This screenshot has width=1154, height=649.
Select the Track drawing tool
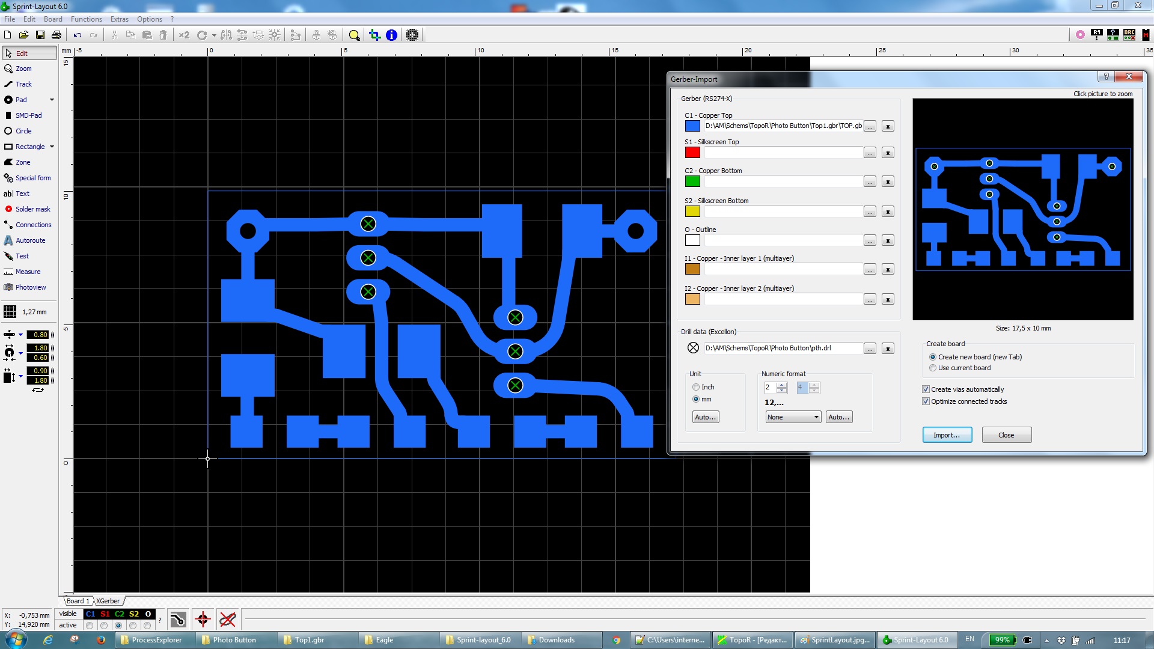(x=23, y=84)
